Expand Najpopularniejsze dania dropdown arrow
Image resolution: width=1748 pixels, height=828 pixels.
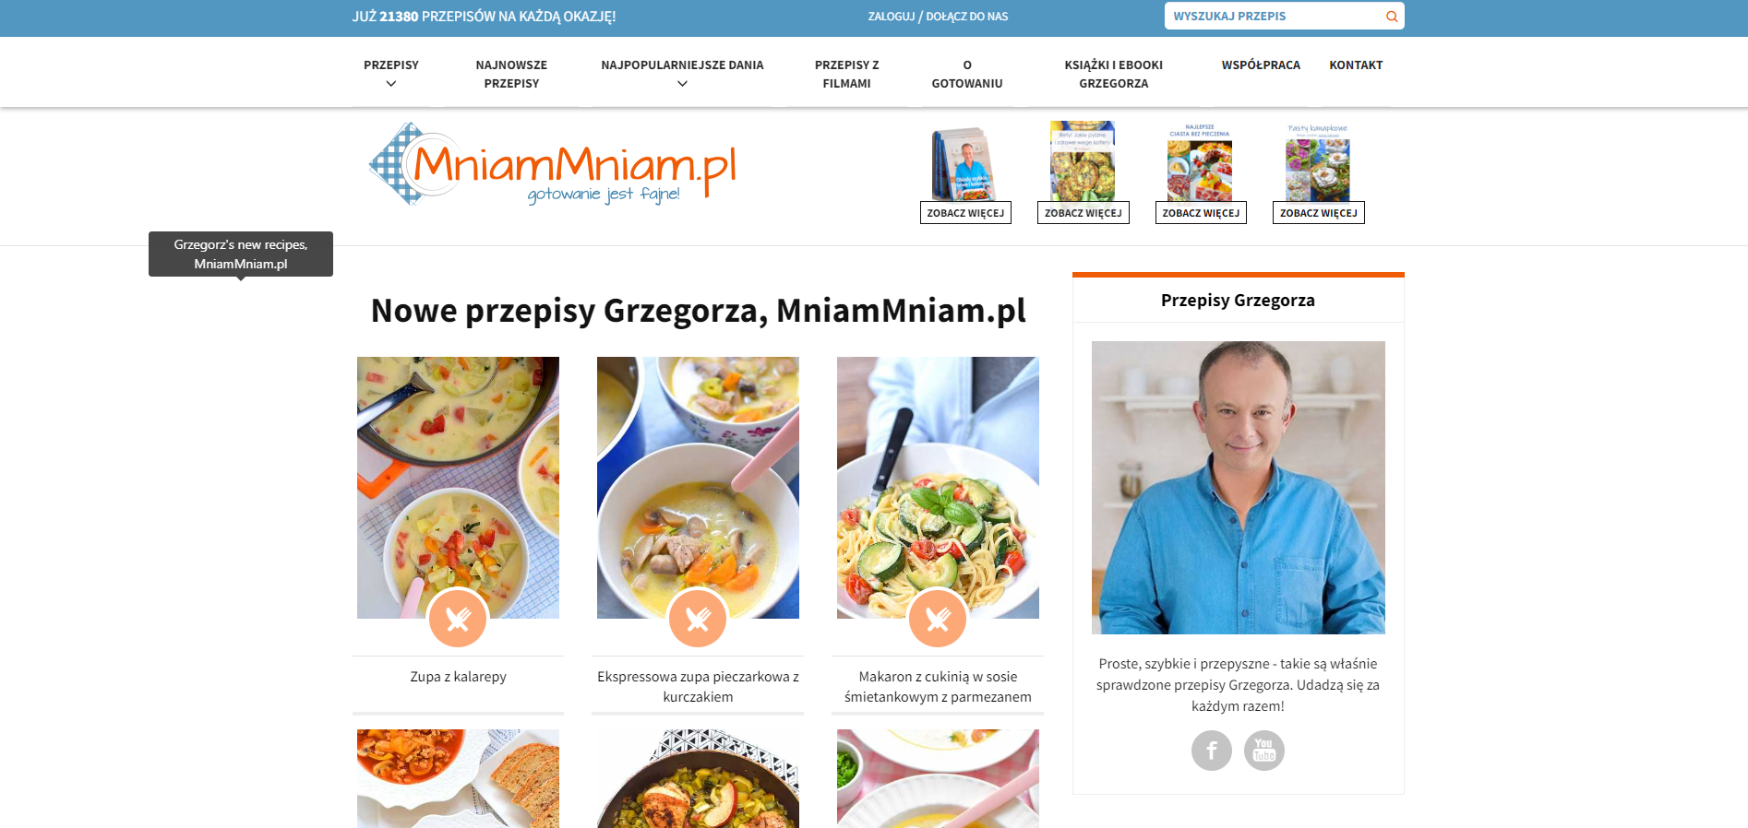(682, 84)
